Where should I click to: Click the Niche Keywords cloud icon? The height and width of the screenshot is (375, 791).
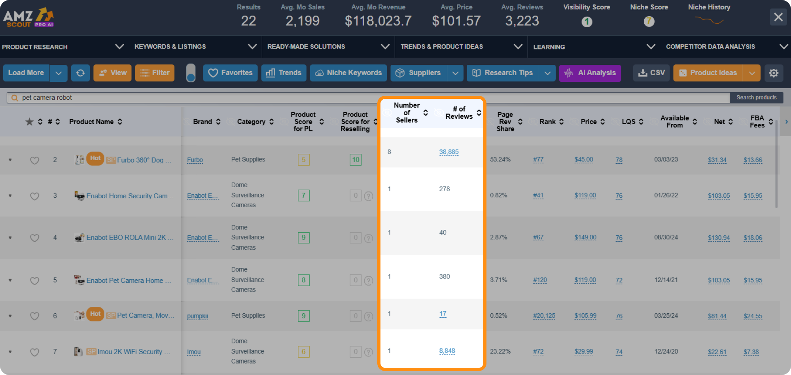point(319,73)
